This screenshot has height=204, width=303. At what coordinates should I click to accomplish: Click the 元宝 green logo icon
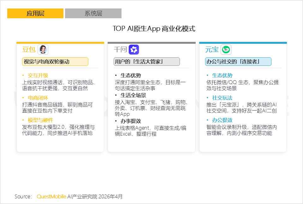coord(226,49)
